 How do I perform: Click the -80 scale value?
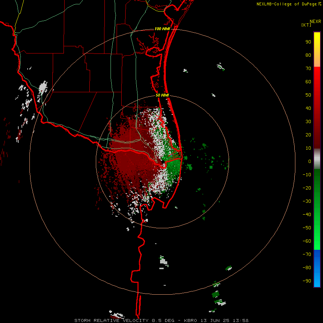pyautogui.click(x=307, y=268)
